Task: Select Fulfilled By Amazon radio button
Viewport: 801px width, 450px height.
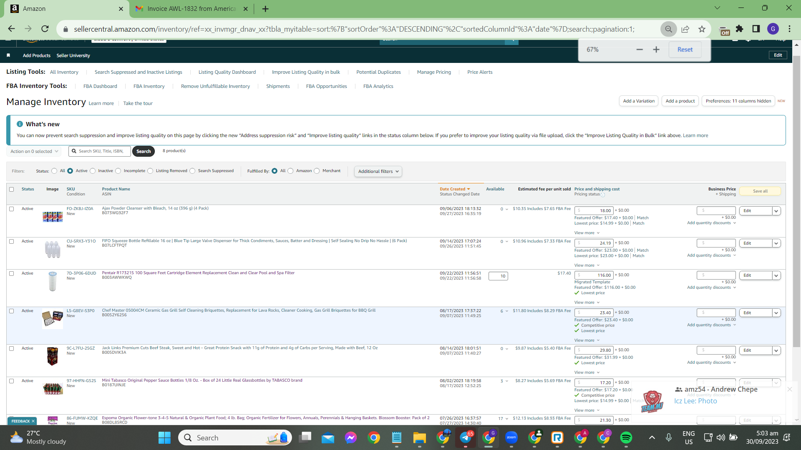Action: pyautogui.click(x=290, y=171)
